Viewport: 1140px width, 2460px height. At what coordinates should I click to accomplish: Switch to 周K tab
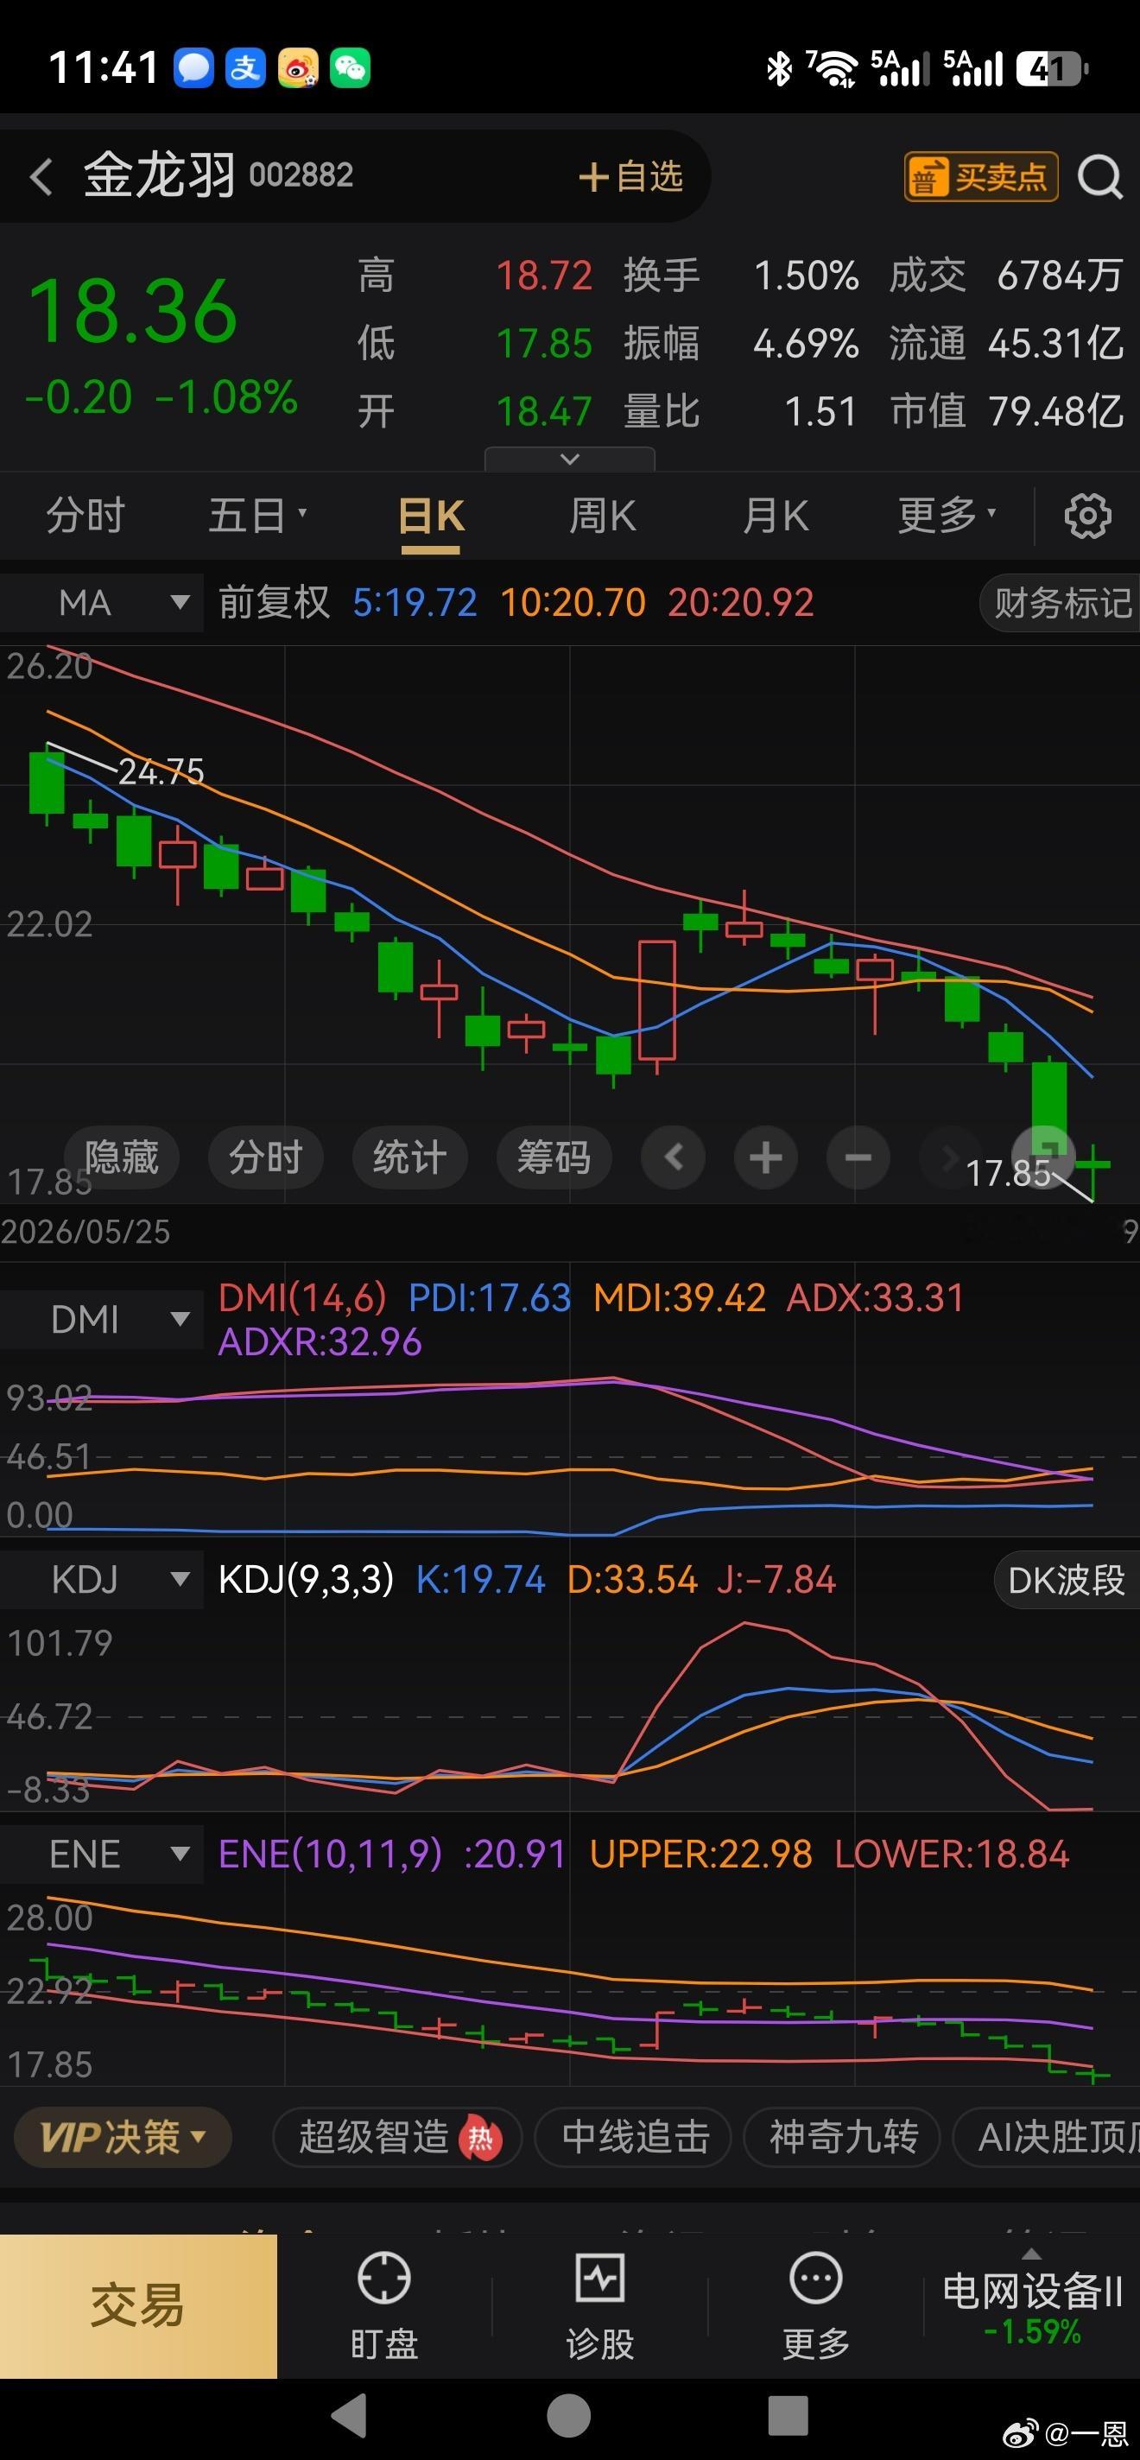603,516
